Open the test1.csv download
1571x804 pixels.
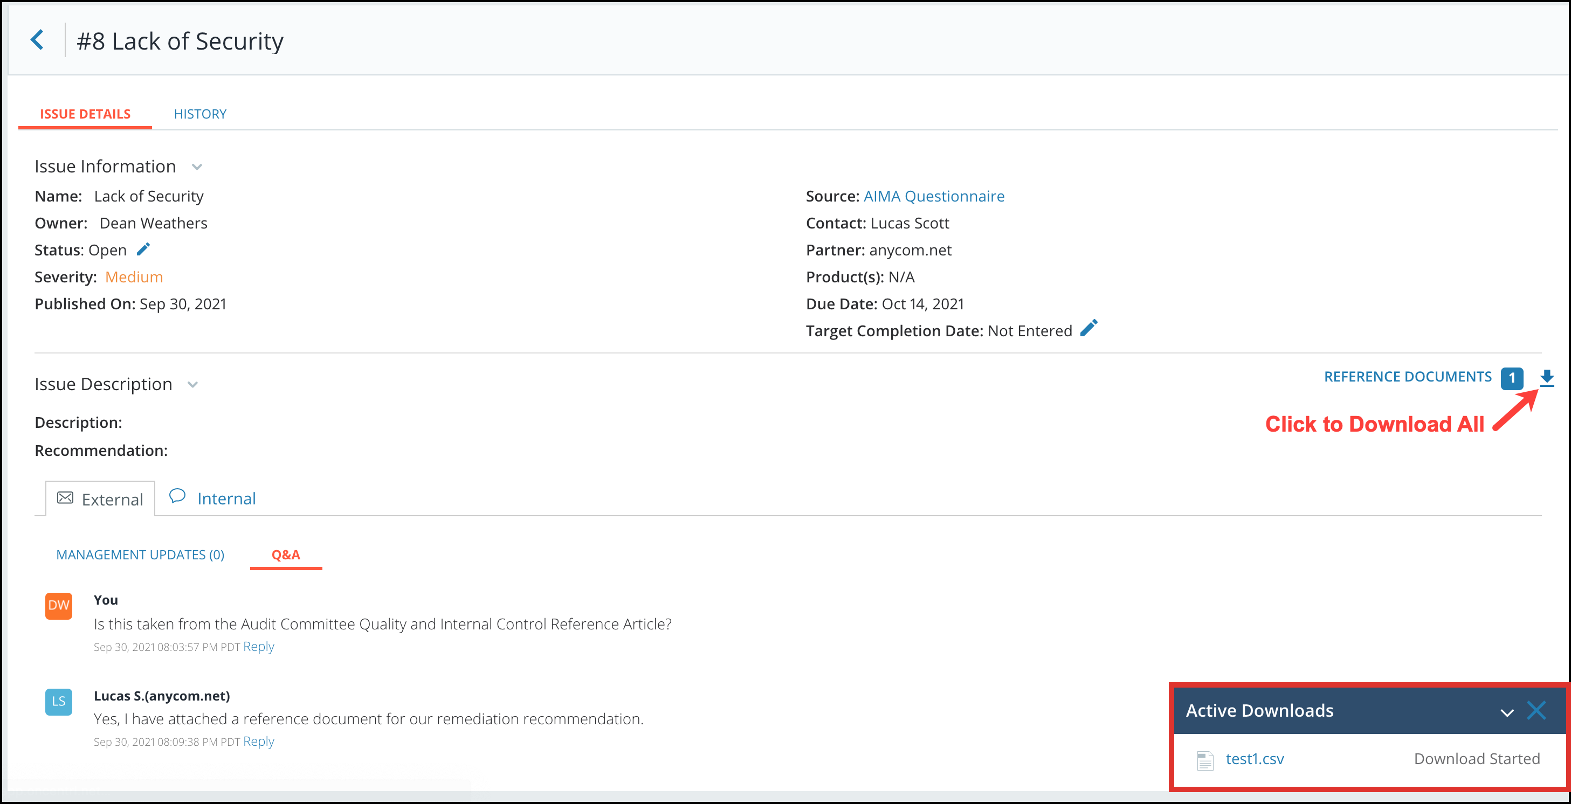click(x=1255, y=759)
